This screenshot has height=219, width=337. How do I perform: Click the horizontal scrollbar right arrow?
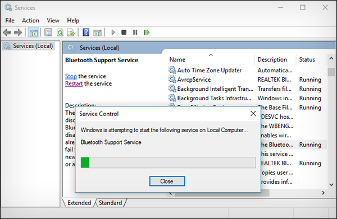click(323, 193)
